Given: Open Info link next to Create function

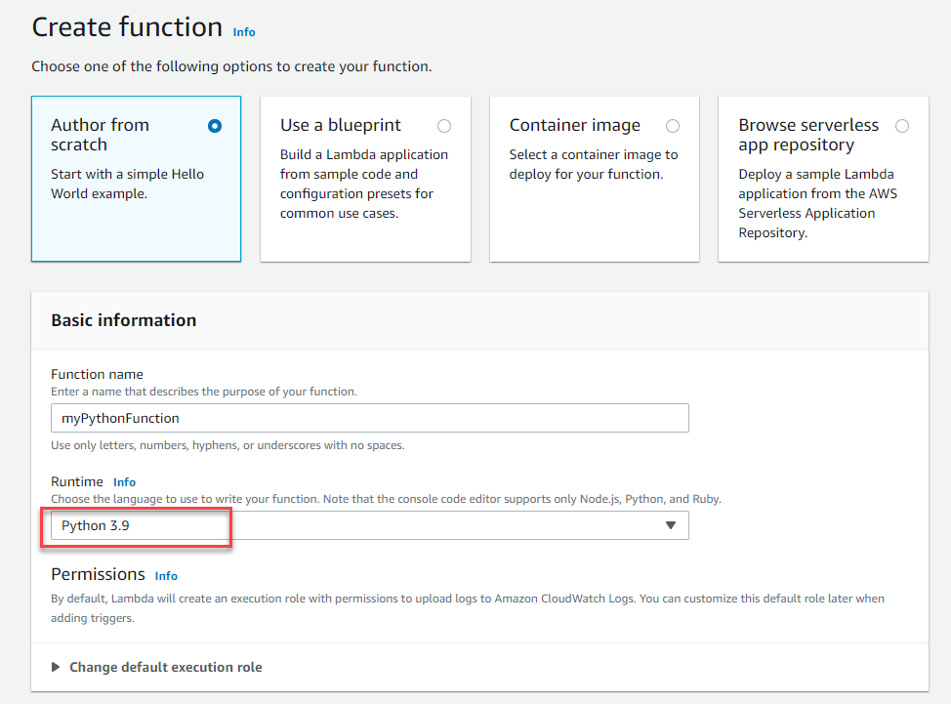Looking at the screenshot, I should [x=244, y=32].
